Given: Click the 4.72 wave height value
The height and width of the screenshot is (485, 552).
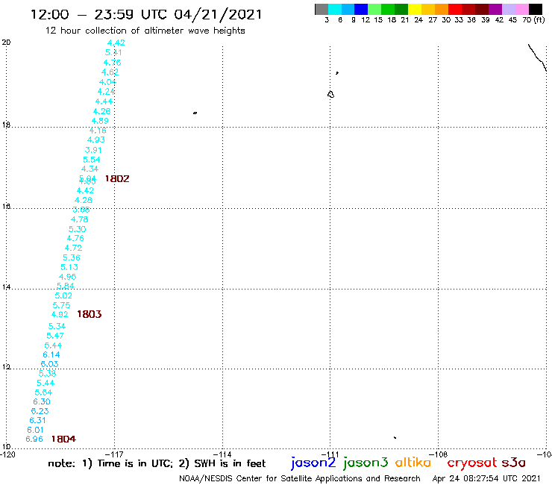Looking at the screenshot, I should [73, 248].
